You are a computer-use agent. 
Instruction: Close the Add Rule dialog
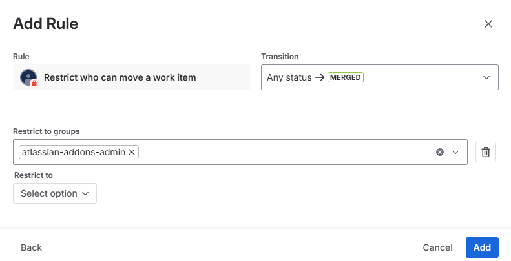click(x=488, y=24)
